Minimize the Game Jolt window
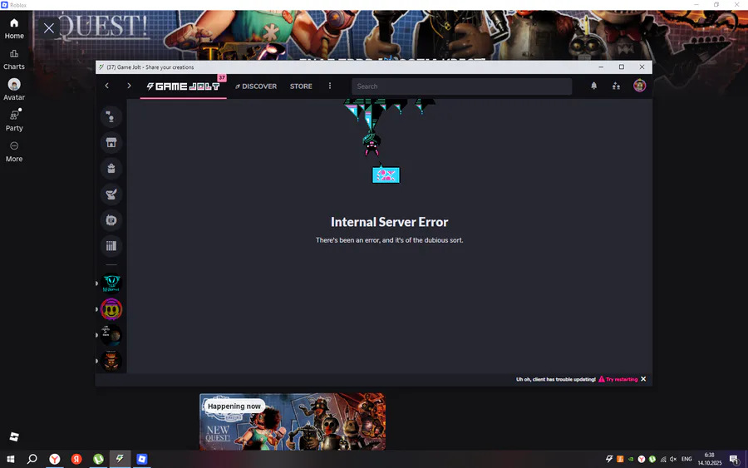Image resolution: width=748 pixels, height=468 pixels. tap(601, 67)
